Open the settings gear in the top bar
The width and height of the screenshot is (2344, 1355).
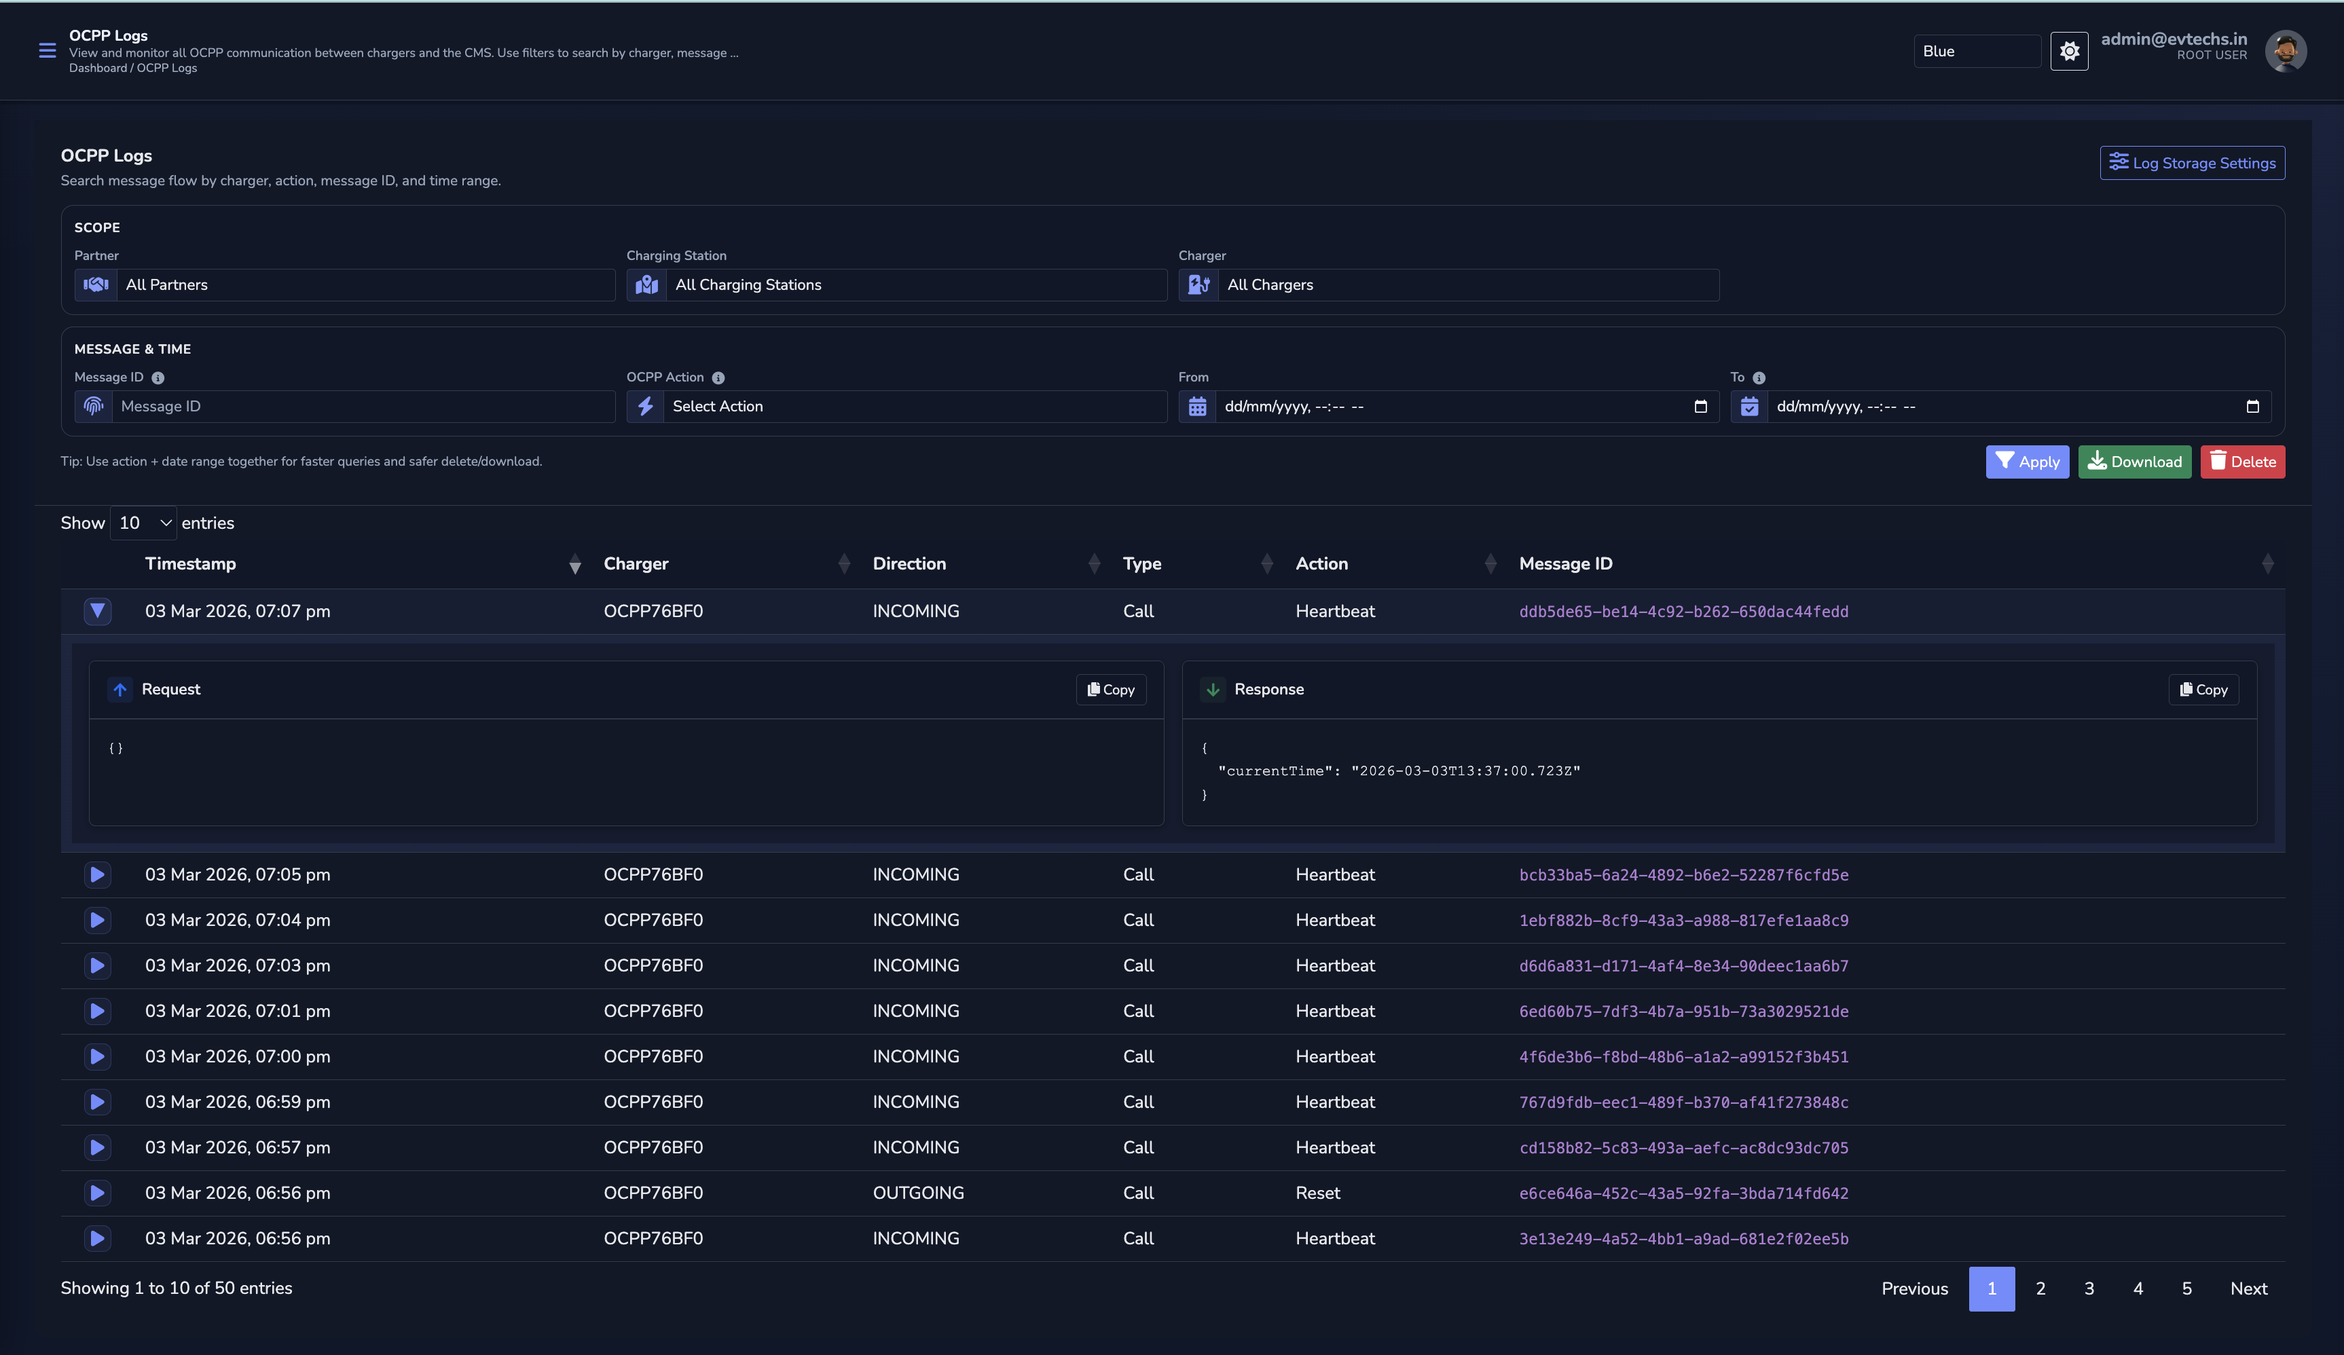click(2070, 50)
